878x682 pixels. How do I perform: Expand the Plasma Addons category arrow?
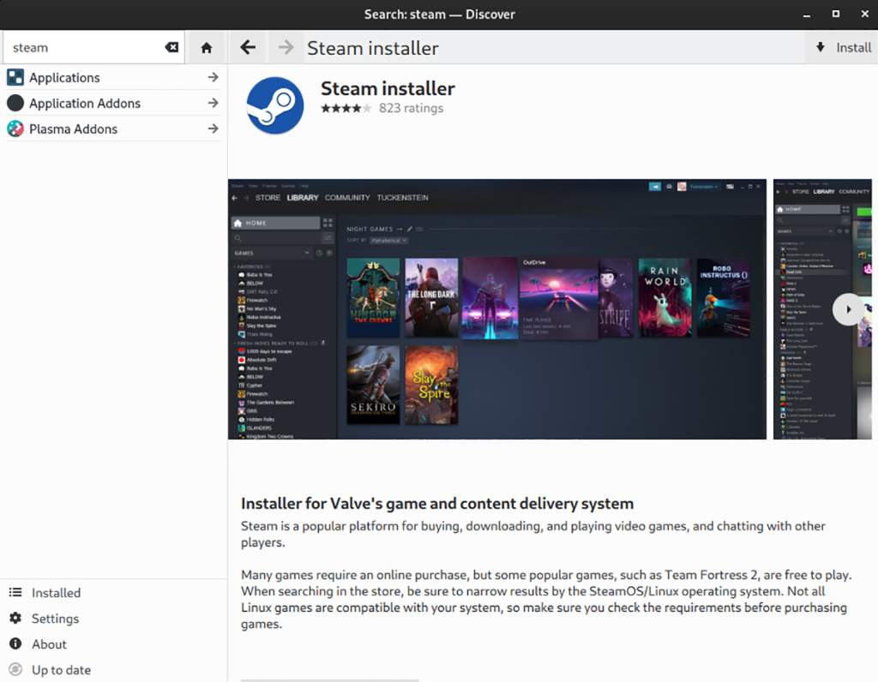(x=213, y=129)
